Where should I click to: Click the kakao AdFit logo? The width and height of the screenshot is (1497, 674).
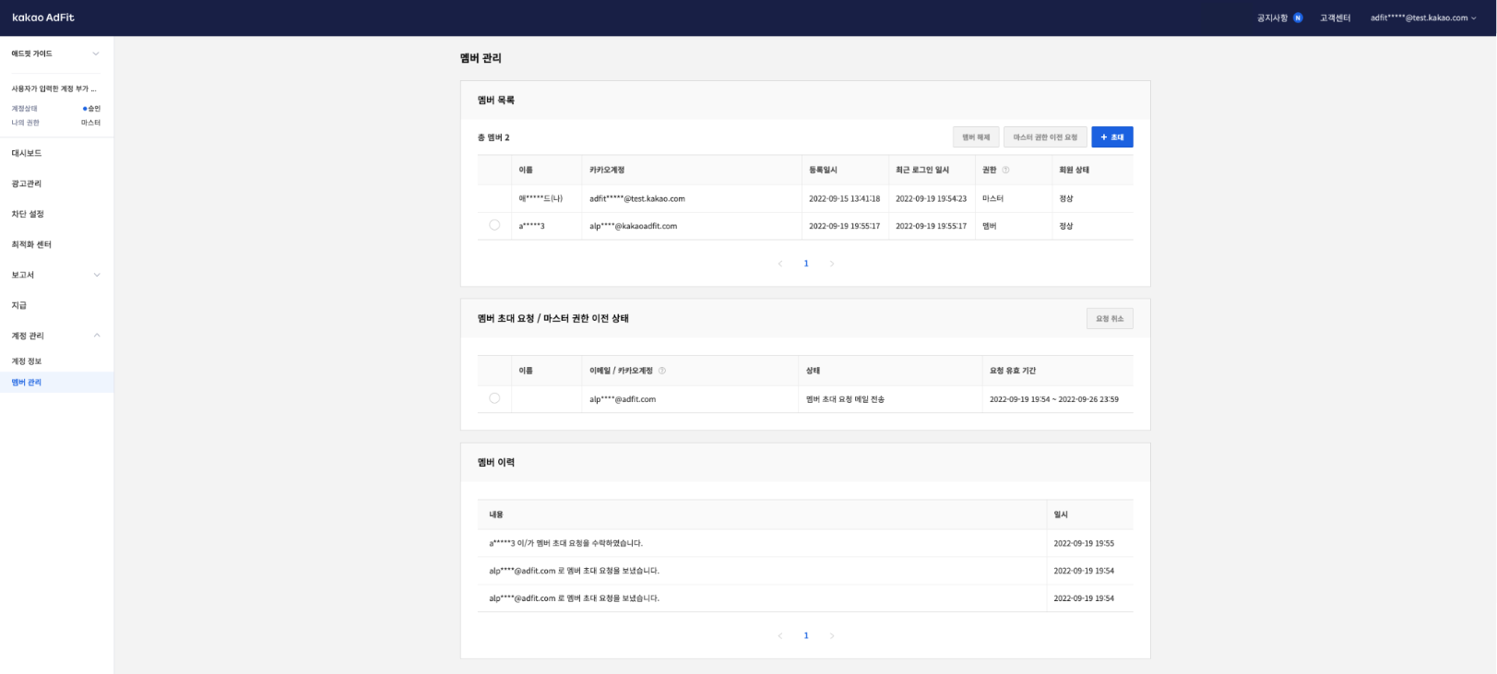tap(43, 18)
